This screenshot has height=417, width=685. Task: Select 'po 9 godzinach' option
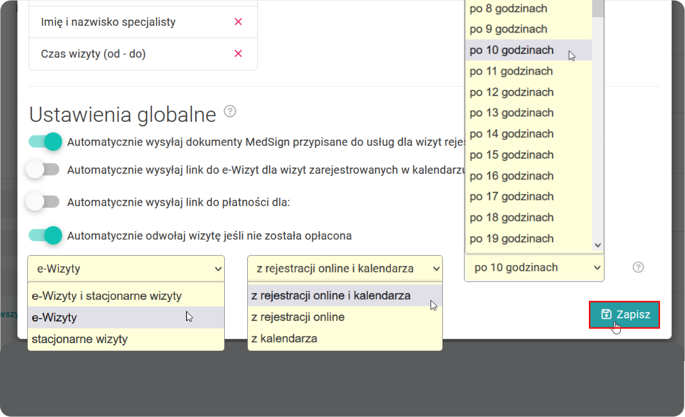[529, 29]
